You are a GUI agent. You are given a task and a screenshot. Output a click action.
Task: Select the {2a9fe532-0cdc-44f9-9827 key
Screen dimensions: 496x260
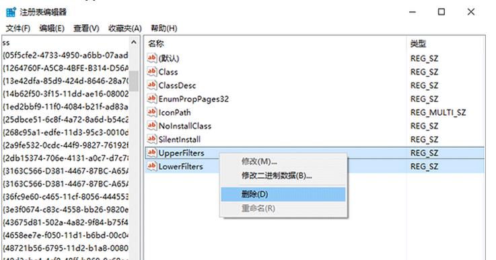(65, 145)
